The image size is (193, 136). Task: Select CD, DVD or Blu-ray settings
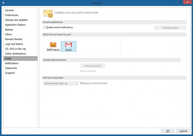[x=20, y=49]
